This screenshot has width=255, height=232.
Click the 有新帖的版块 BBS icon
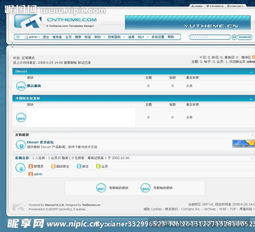(101, 188)
